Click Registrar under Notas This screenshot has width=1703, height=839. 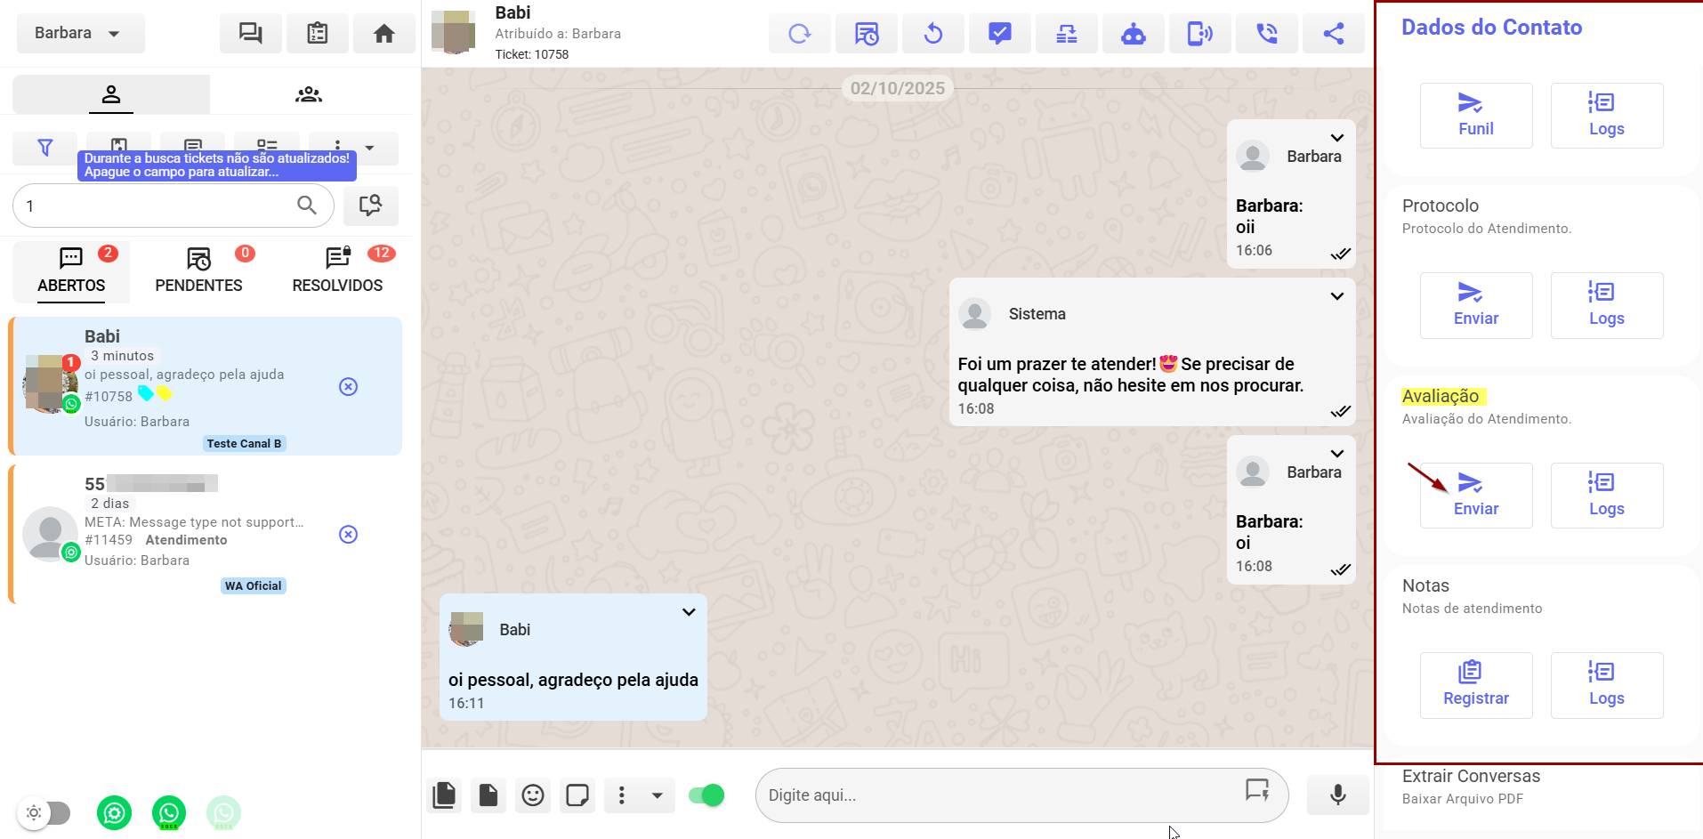1475,685
